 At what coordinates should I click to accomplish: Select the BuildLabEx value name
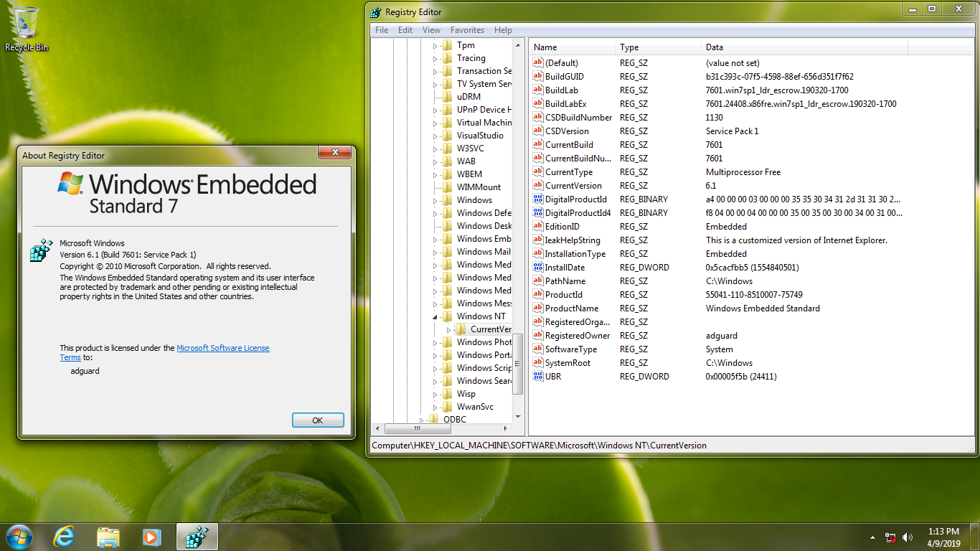566,104
